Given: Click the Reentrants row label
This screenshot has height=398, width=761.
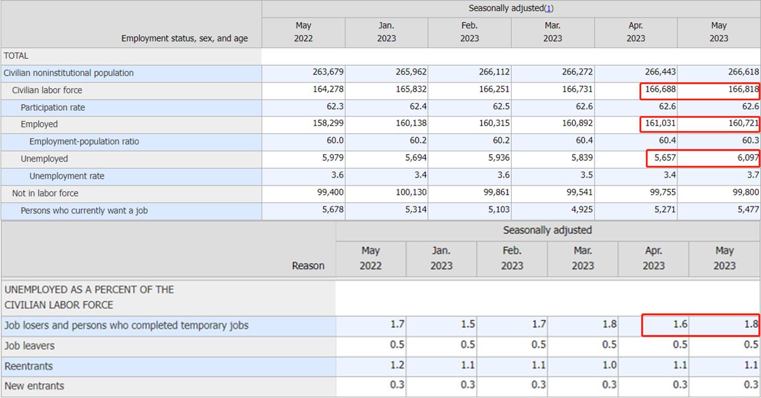Looking at the screenshot, I should click(29, 366).
